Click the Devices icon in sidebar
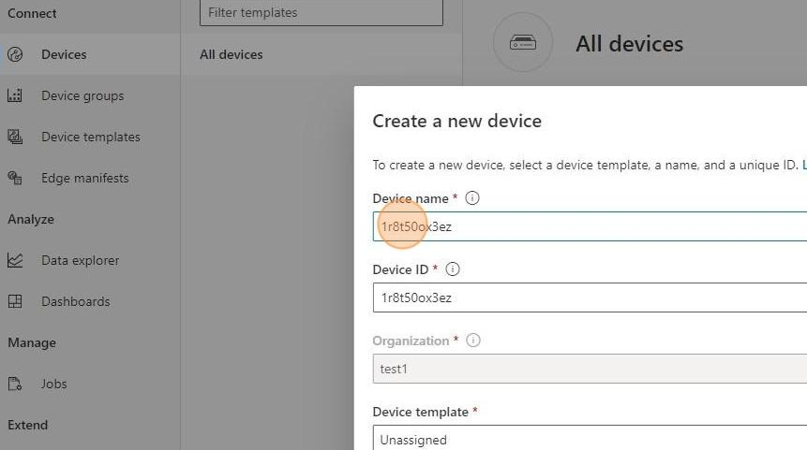Image resolution: width=807 pixels, height=450 pixels. (15, 54)
